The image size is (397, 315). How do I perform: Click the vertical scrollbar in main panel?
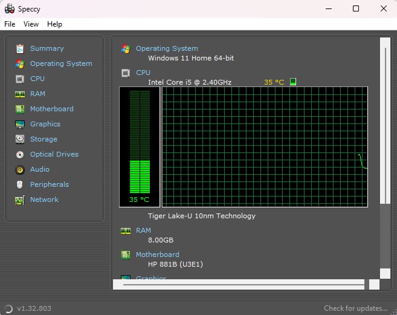[x=384, y=121]
